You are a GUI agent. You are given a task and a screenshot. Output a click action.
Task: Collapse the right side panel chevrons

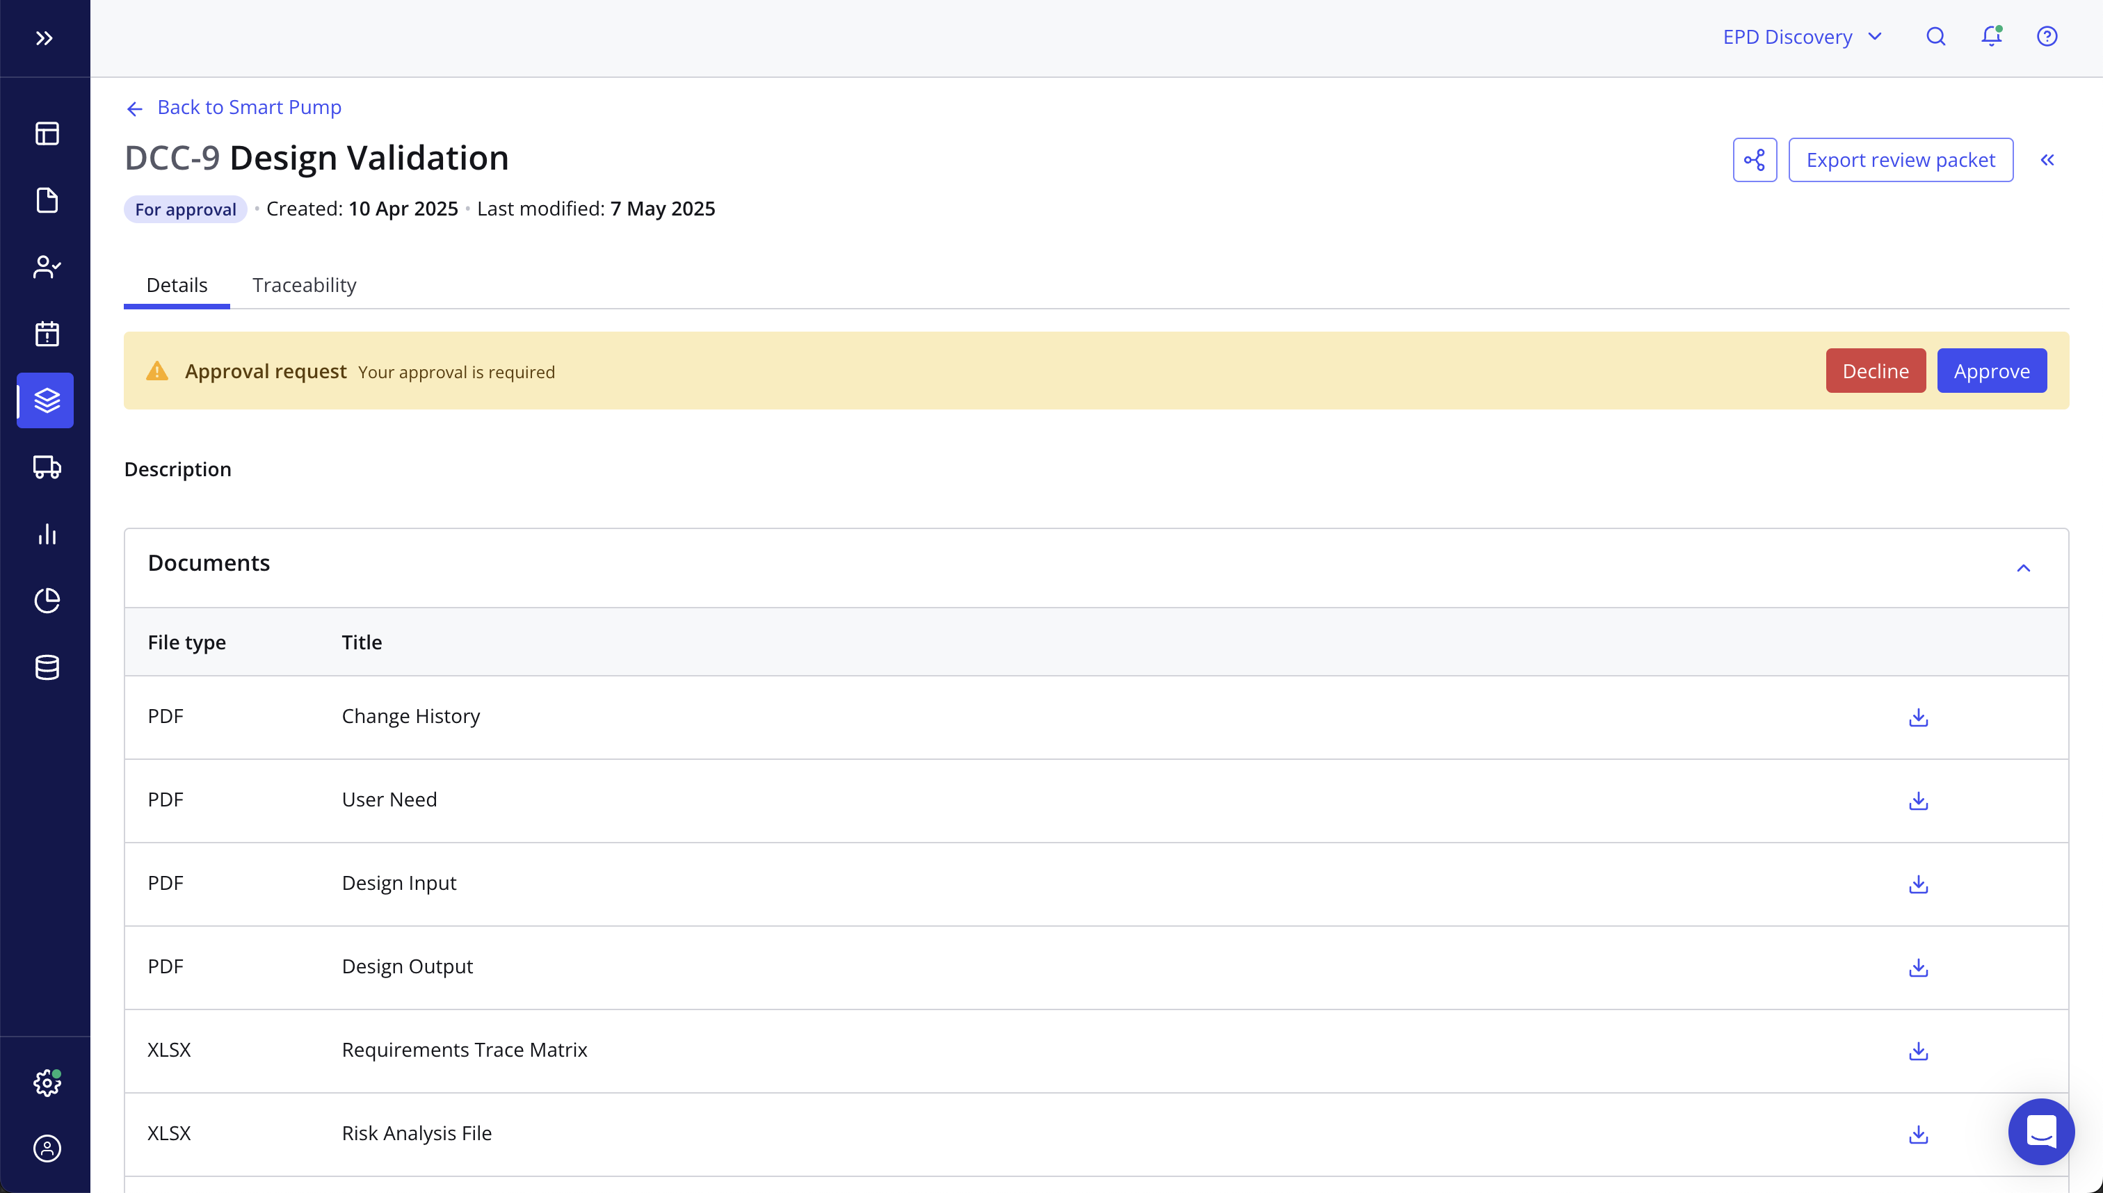[2047, 160]
